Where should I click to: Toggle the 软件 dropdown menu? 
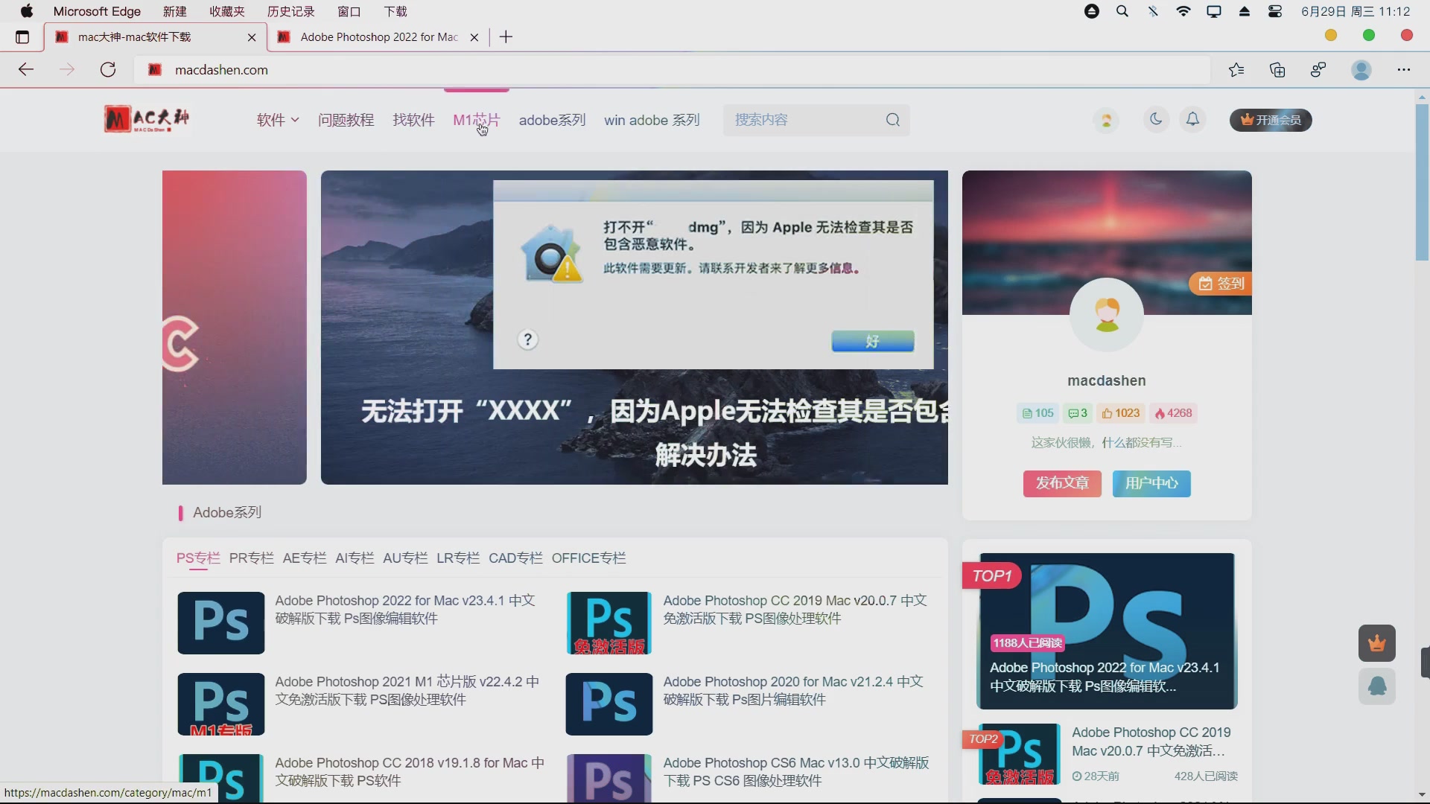click(278, 119)
